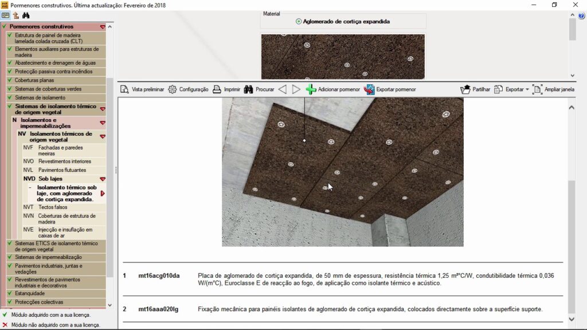Viewport: 587px width, 330px height.
Task: Select Aglomerado de cortiça expandida radio
Action: point(299,21)
